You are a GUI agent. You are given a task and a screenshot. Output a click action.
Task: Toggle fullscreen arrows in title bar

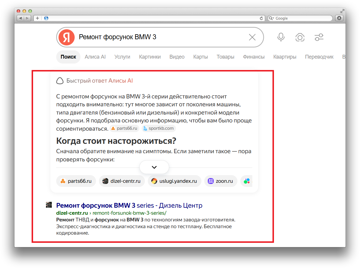coord(342,11)
